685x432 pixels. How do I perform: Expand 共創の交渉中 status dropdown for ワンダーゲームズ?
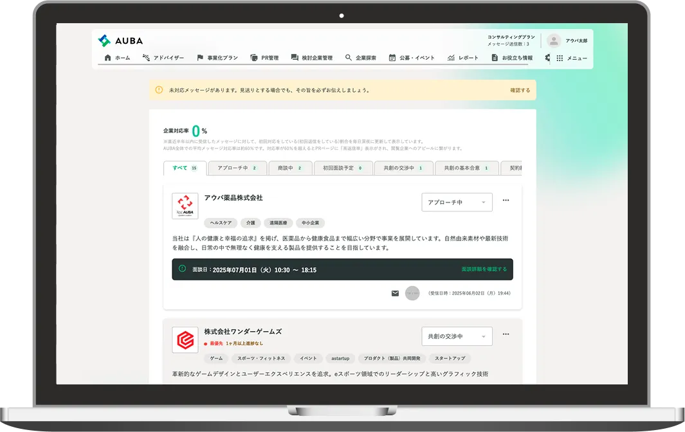pos(457,336)
